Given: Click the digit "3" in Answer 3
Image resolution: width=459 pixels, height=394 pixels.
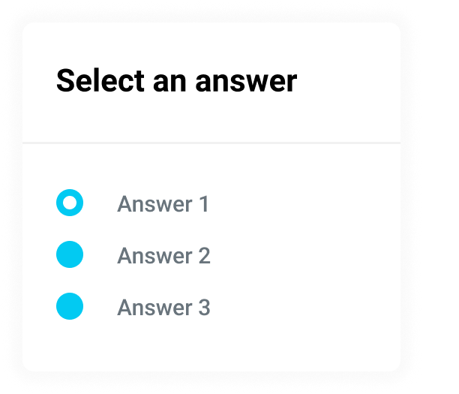Looking at the screenshot, I should [203, 308].
